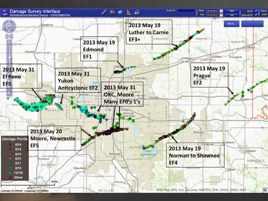Pan map up with navigation arrow
This screenshot has height=201, width=268.
[x=9, y=21]
